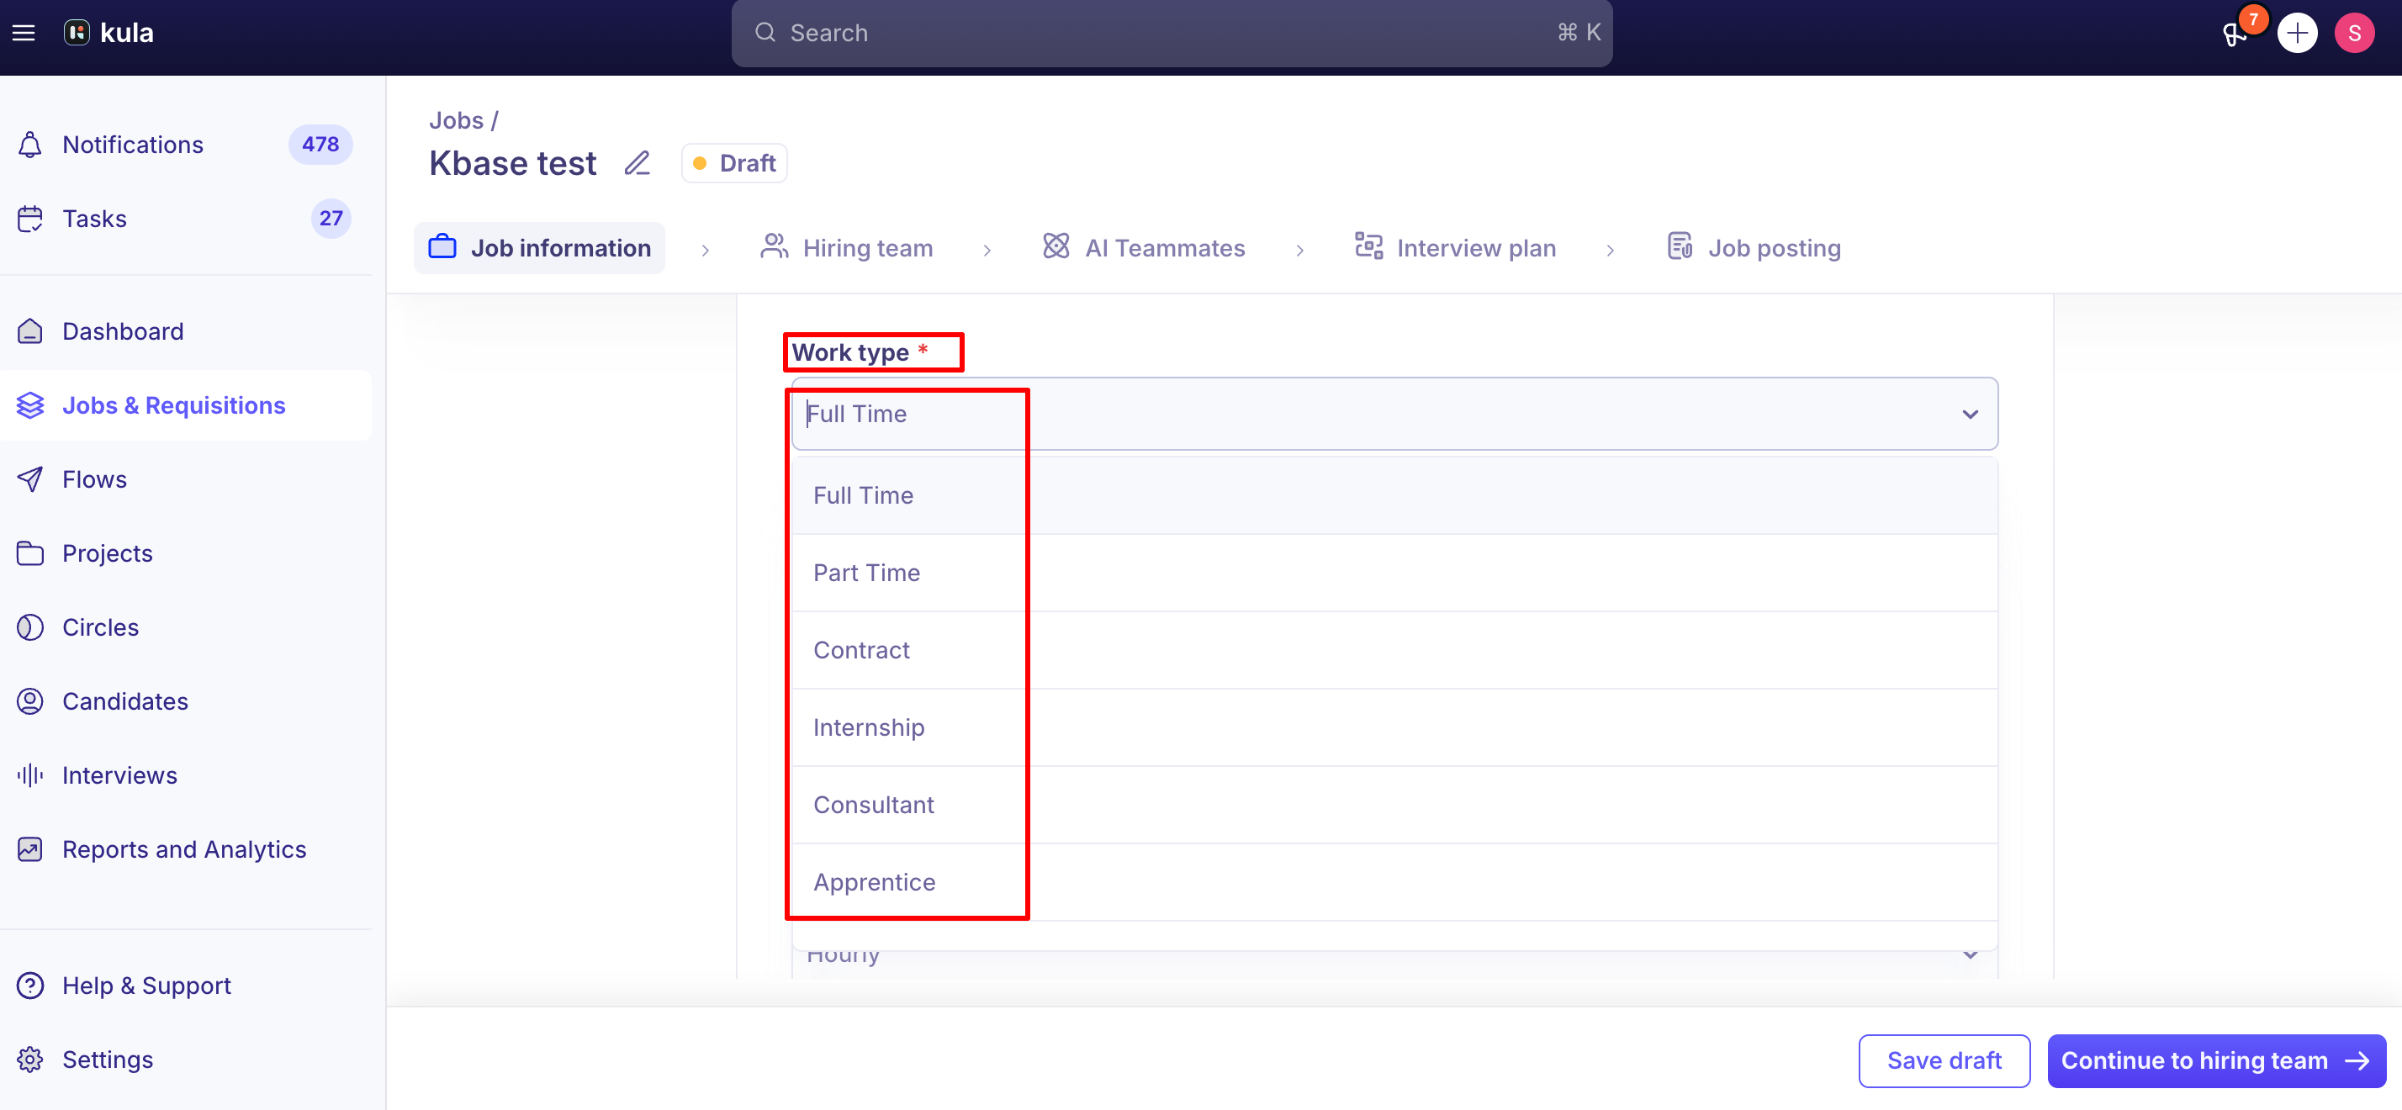Image resolution: width=2402 pixels, height=1110 pixels.
Task: Click the Job information briefcase icon
Action: point(442,247)
